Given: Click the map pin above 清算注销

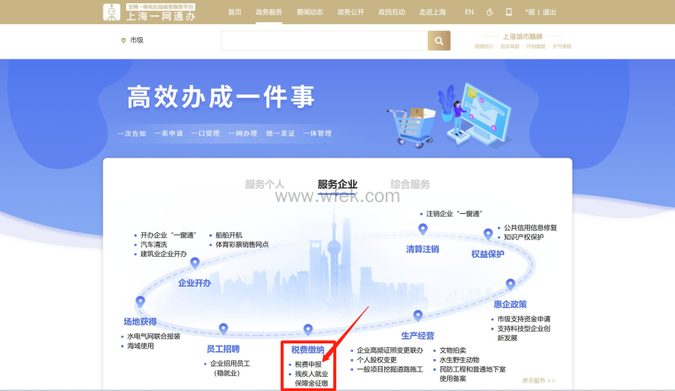Looking at the screenshot, I should click(x=422, y=229).
